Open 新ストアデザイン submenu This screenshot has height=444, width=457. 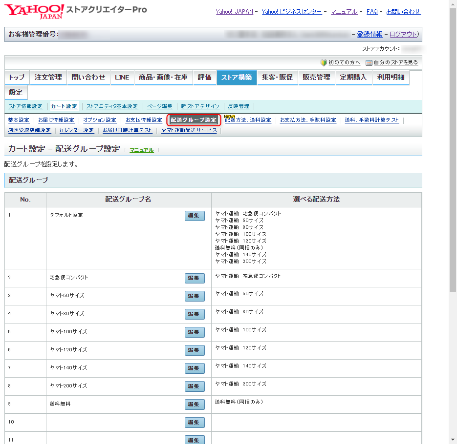pos(200,106)
